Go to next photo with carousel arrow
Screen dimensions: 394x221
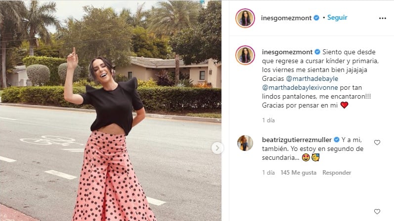tap(217, 148)
